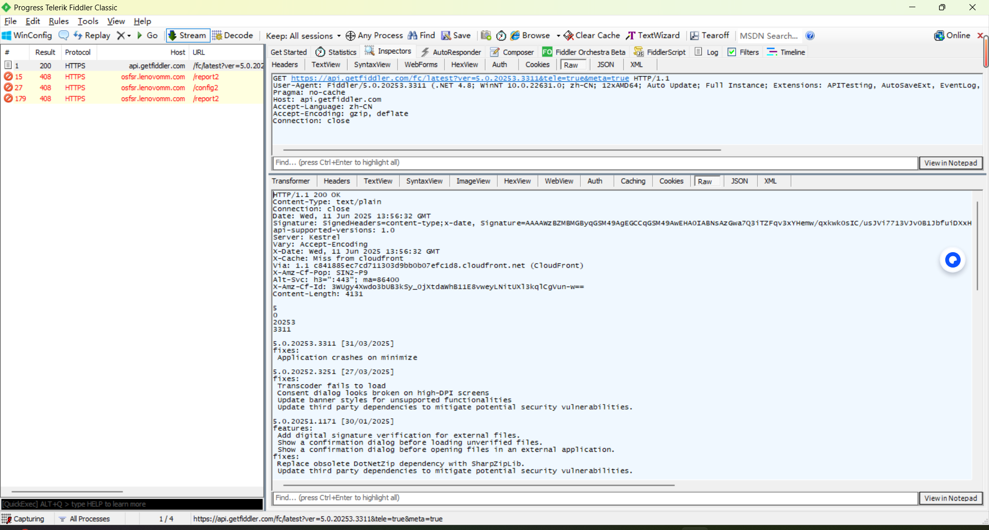Select session 1 api.getfiddler.com row
989x530 pixels.
(x=132, y=66)
